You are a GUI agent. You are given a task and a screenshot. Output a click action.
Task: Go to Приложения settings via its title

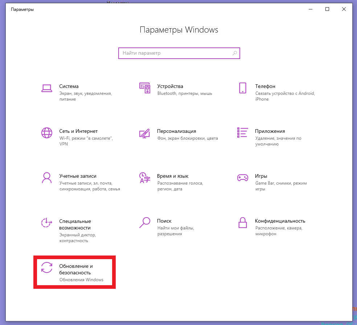click(x=270, y=131)
